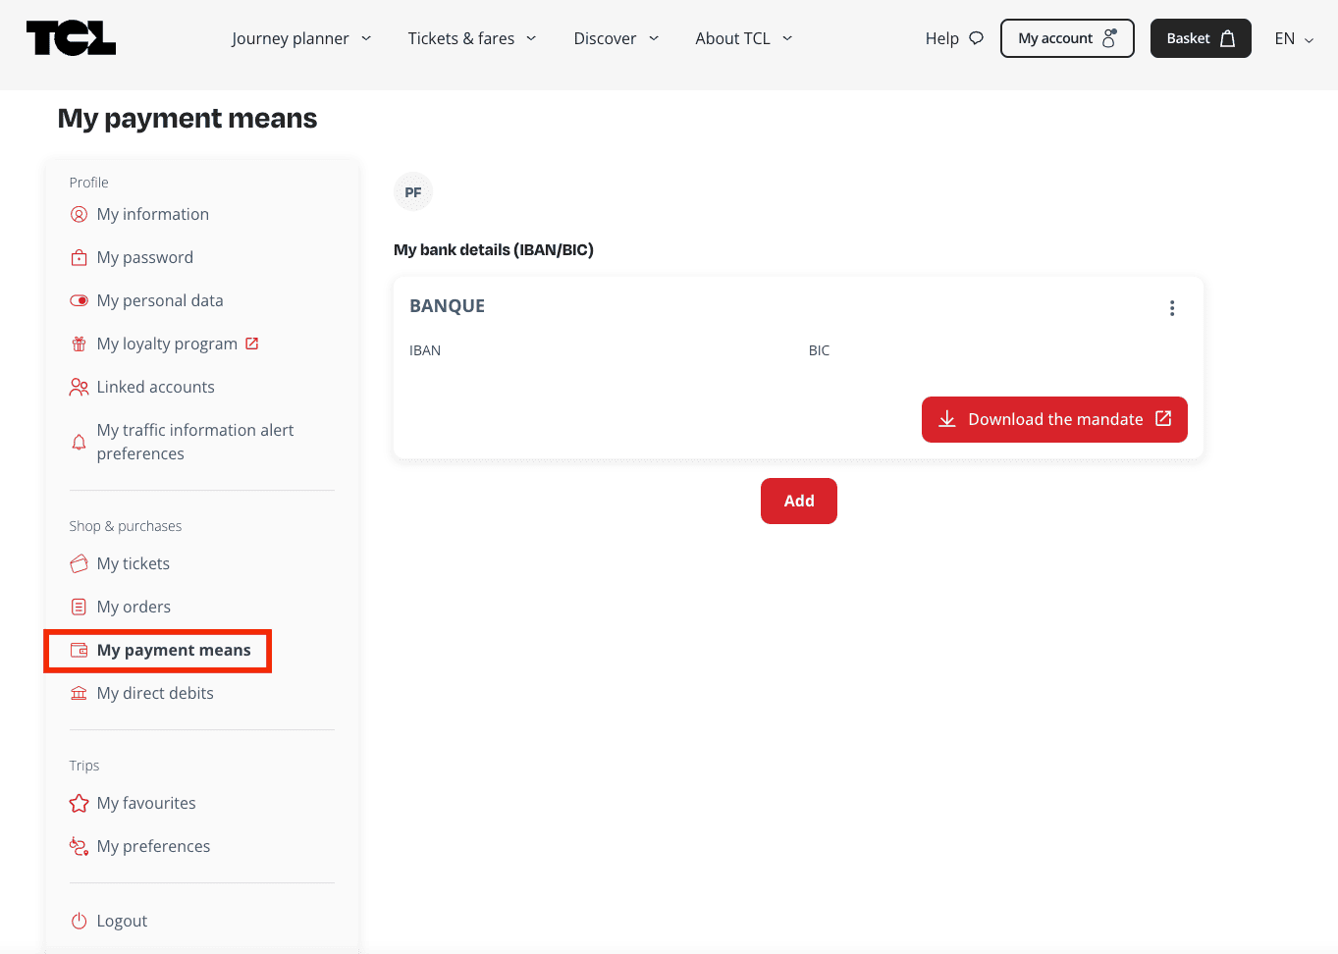Click the open-in-new icon on mandate button
The height and width of the screenshot is (954, 1338).
[1163, 418]
